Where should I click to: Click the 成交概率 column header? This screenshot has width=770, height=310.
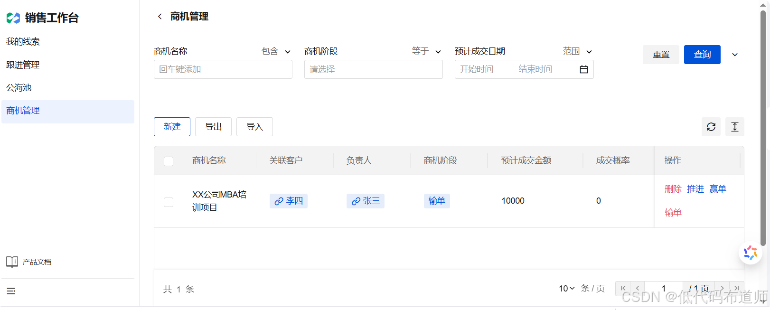tap(613, 160)
